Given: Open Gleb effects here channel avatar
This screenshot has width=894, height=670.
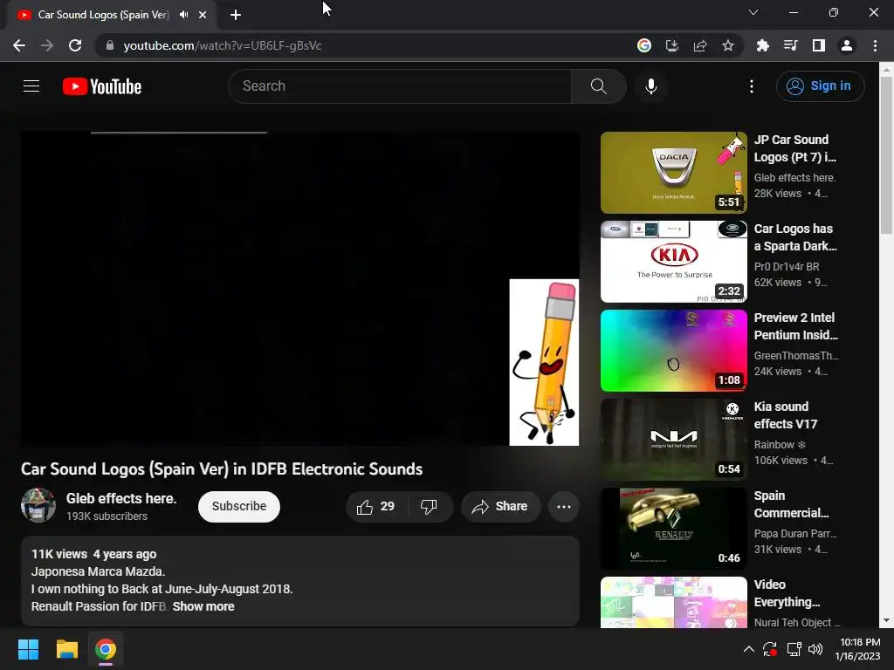Looking at the screenshot, I should 38,505.
